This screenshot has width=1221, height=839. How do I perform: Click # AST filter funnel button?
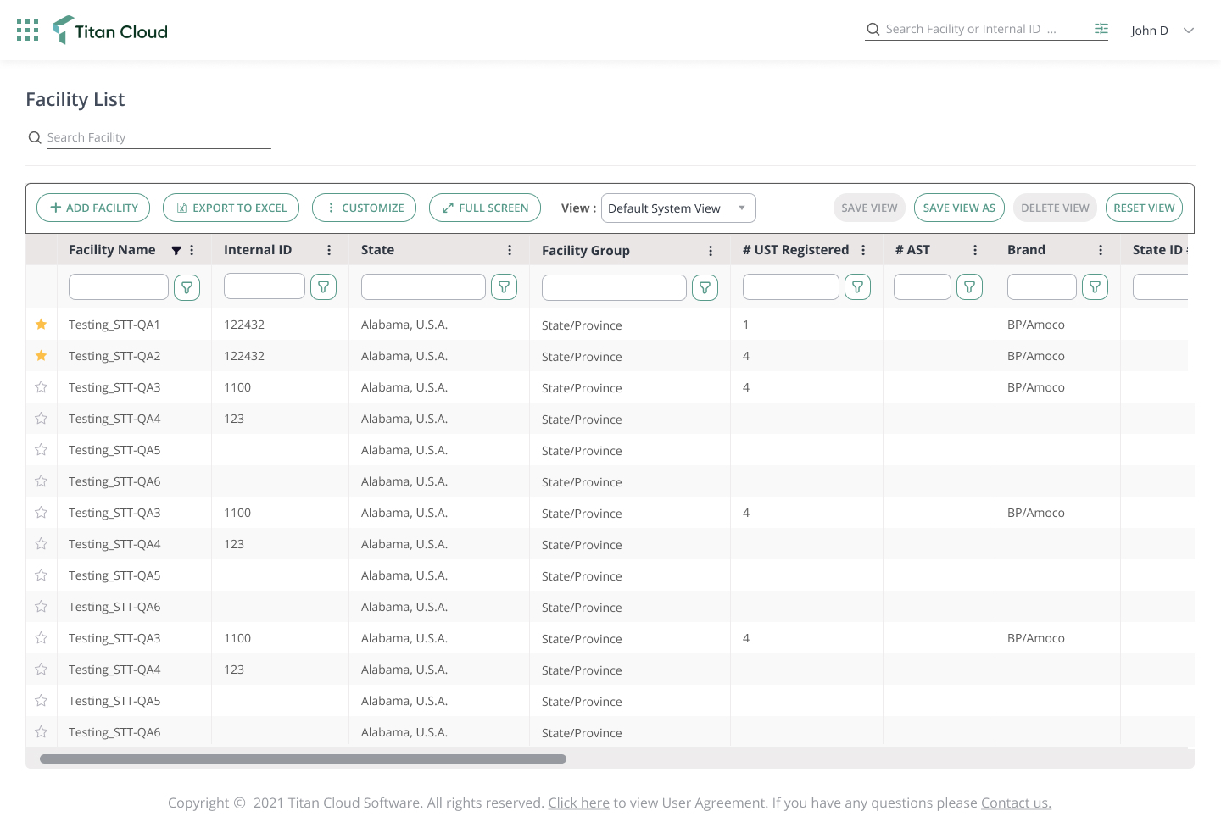(970, 287)
